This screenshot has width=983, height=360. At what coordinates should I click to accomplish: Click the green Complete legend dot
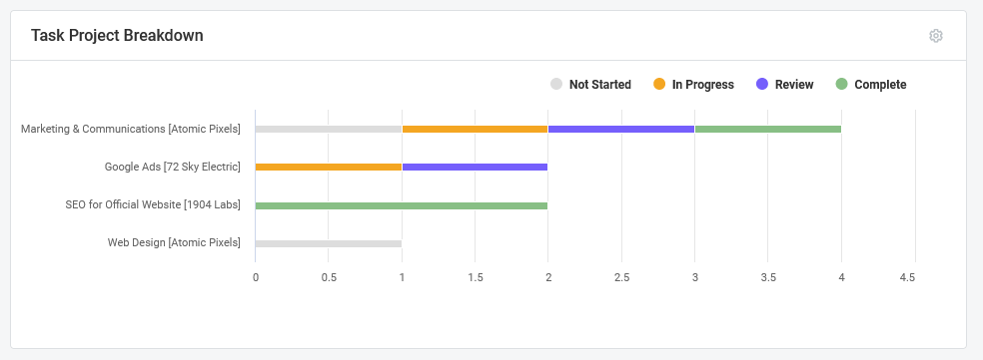[x=842, y=84]
